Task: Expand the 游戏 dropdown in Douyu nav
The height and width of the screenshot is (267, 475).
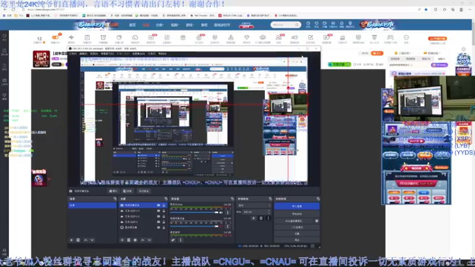Action: coord(189,25)
